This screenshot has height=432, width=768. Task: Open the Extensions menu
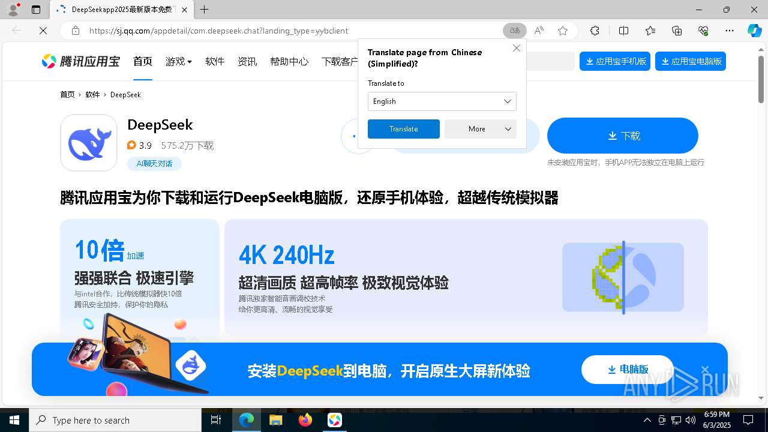click(595, 31)
